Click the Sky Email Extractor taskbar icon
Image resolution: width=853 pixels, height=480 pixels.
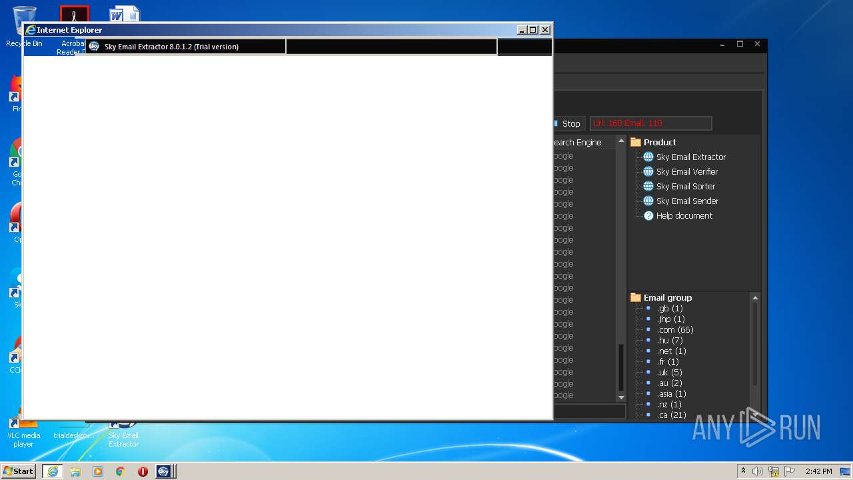[x=164, y=471]
